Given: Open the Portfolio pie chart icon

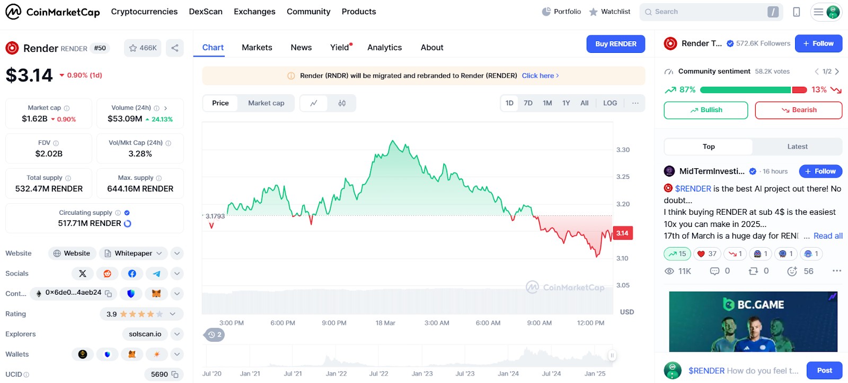Looking at the screenshot, I should pyautogui.click(x=546, y=12).
